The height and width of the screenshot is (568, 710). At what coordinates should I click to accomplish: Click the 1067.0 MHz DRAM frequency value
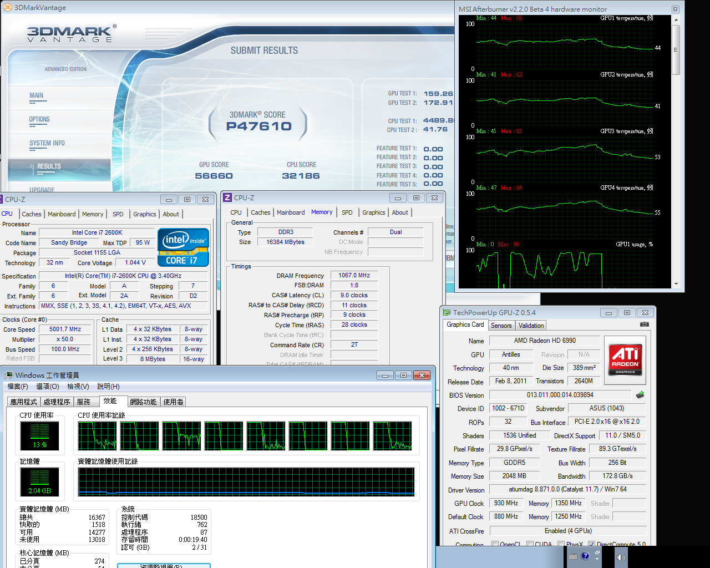coord(354,275)
